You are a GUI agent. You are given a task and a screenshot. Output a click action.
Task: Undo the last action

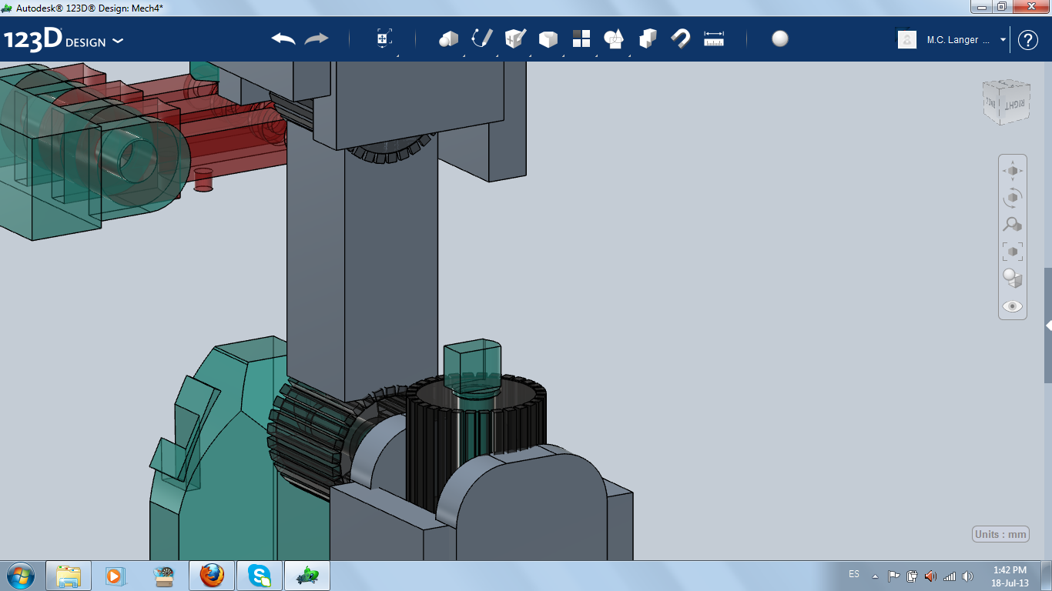[283, 38]
